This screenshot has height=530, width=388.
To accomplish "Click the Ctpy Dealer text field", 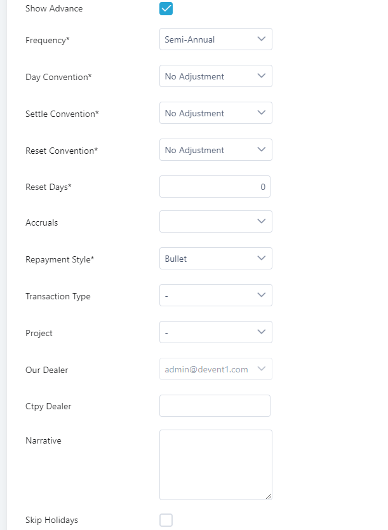I will pos(215,406).
